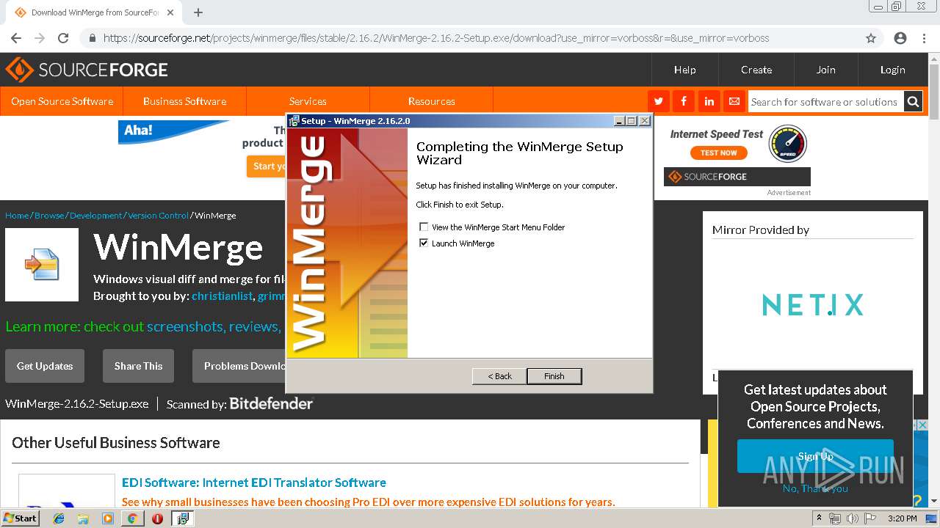Open the Resources nav tab

point(432,101)
